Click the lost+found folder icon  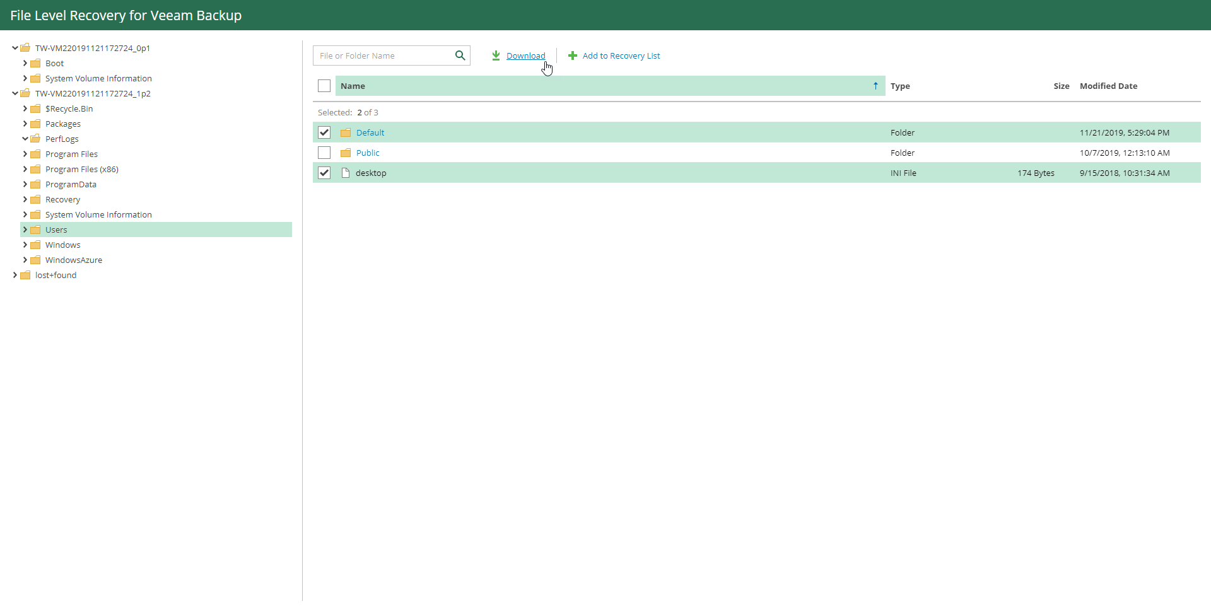tap(25, 275)
